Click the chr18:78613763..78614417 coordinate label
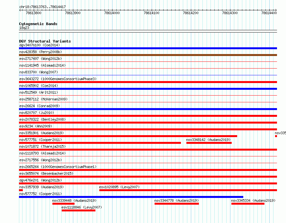 point(42,7)
